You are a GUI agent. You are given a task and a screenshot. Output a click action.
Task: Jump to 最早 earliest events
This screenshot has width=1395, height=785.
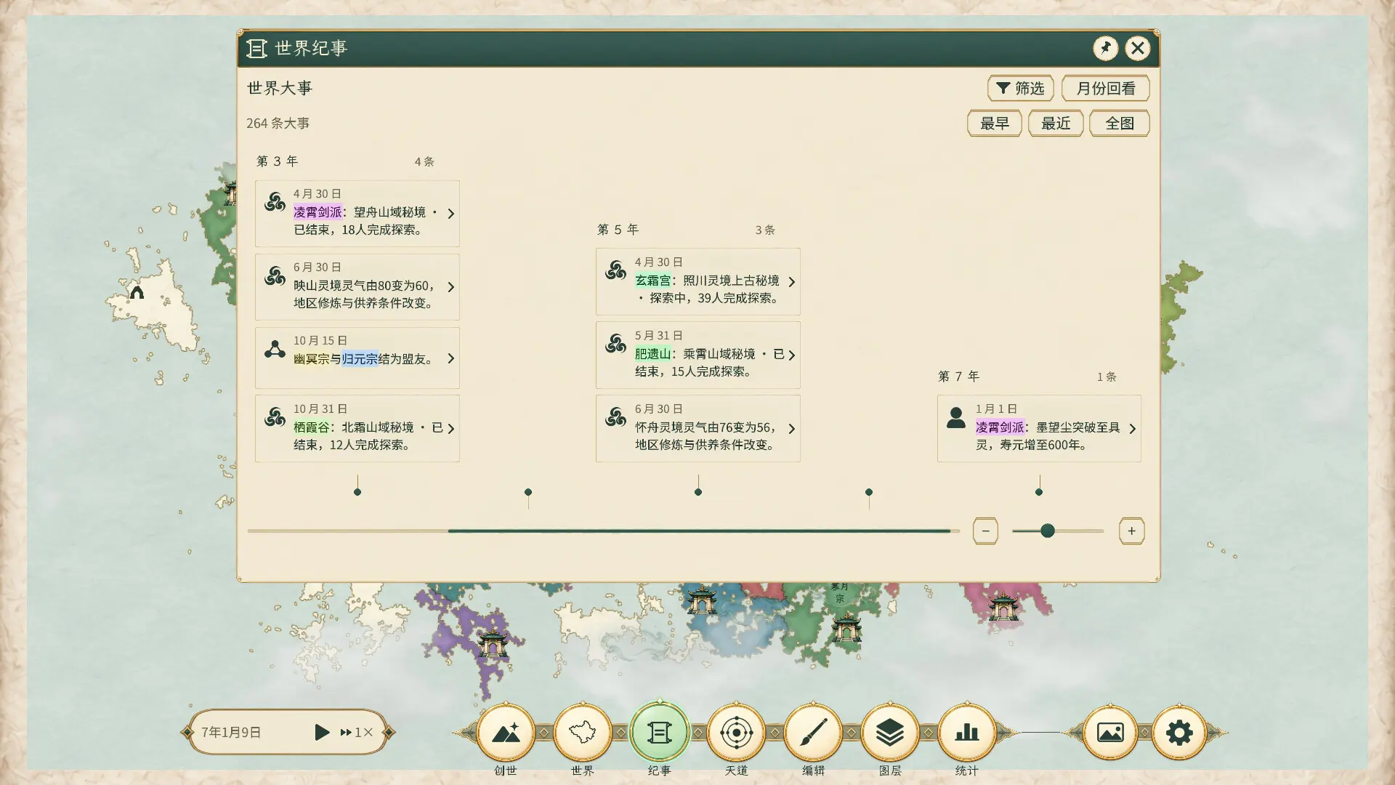(x=994, y=123)
